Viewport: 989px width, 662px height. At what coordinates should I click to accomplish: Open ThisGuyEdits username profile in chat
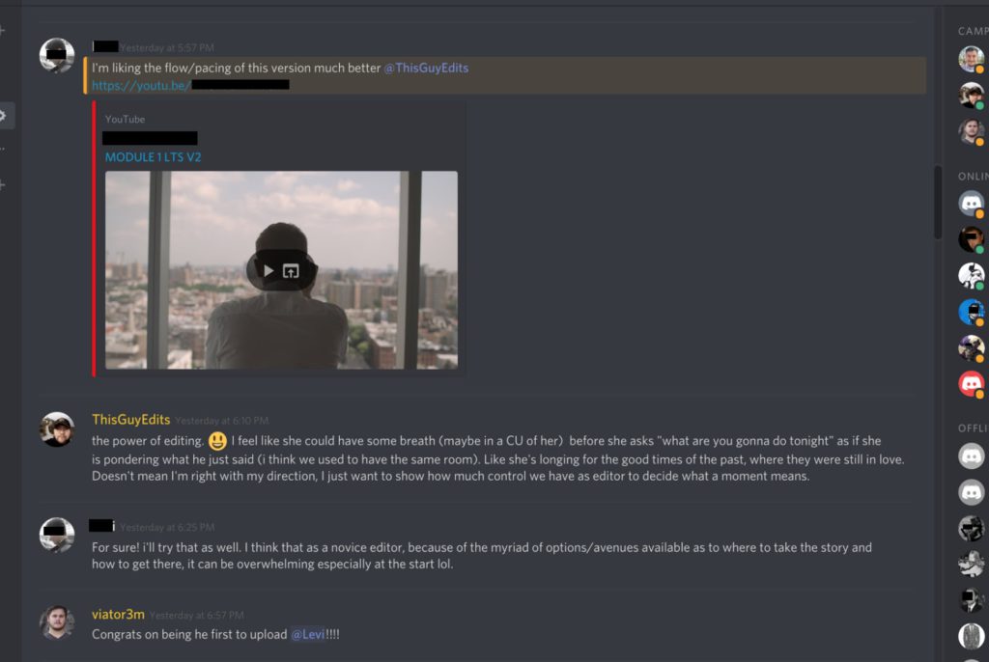coord(131,419)
